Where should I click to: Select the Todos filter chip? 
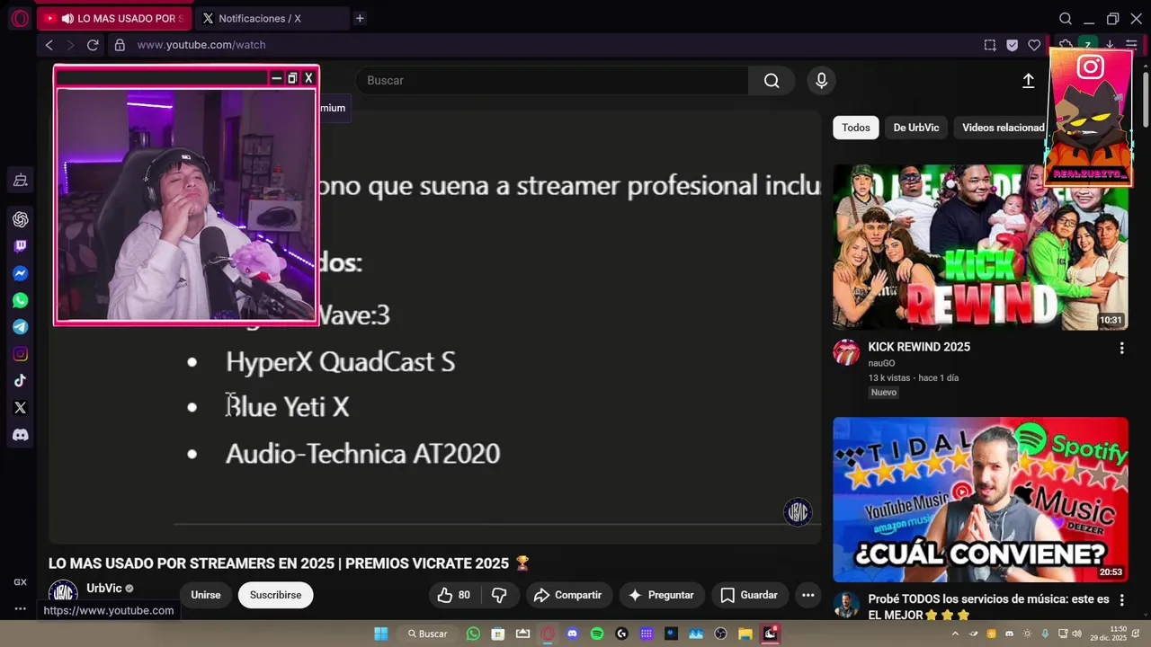point(856,128)
